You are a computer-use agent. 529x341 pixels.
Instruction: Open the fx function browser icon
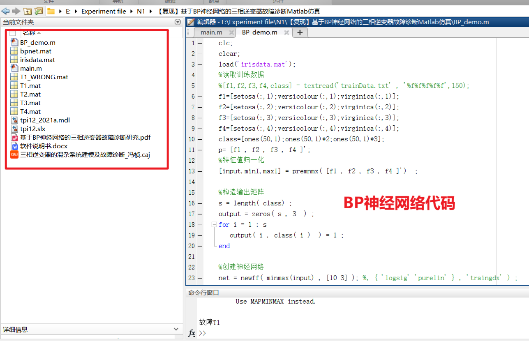(x=192, y=333)
